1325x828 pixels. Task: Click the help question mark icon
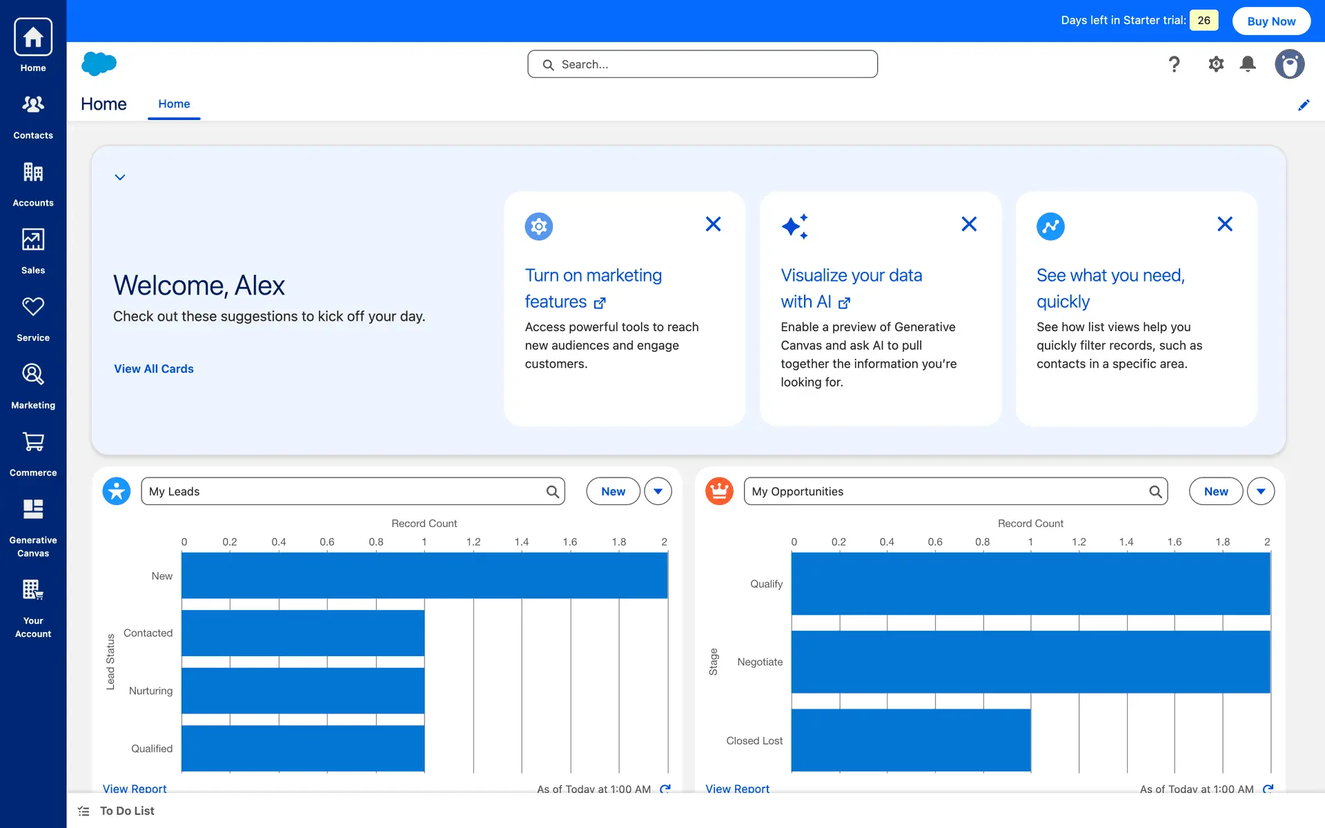[x=1174, y=64]
